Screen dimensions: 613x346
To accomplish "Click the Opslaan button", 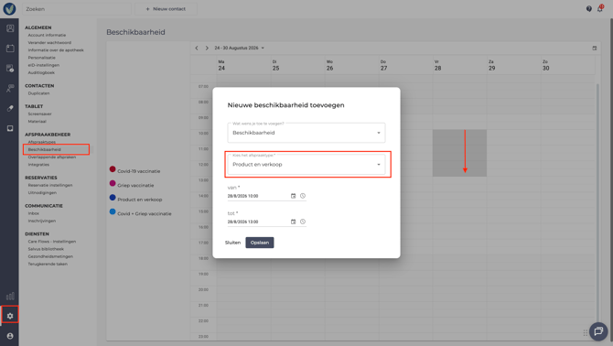I will coord(260,243).
